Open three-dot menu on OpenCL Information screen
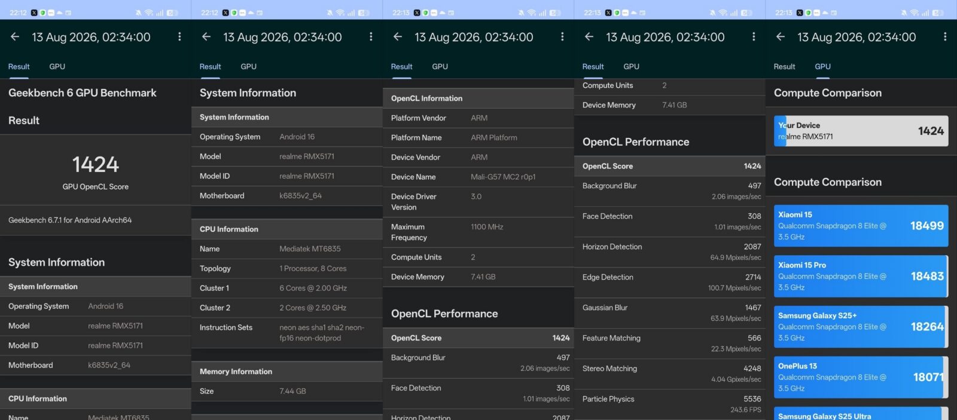This screenshot has width=957, height=420. pyautogui.click(x=562, y=37)
